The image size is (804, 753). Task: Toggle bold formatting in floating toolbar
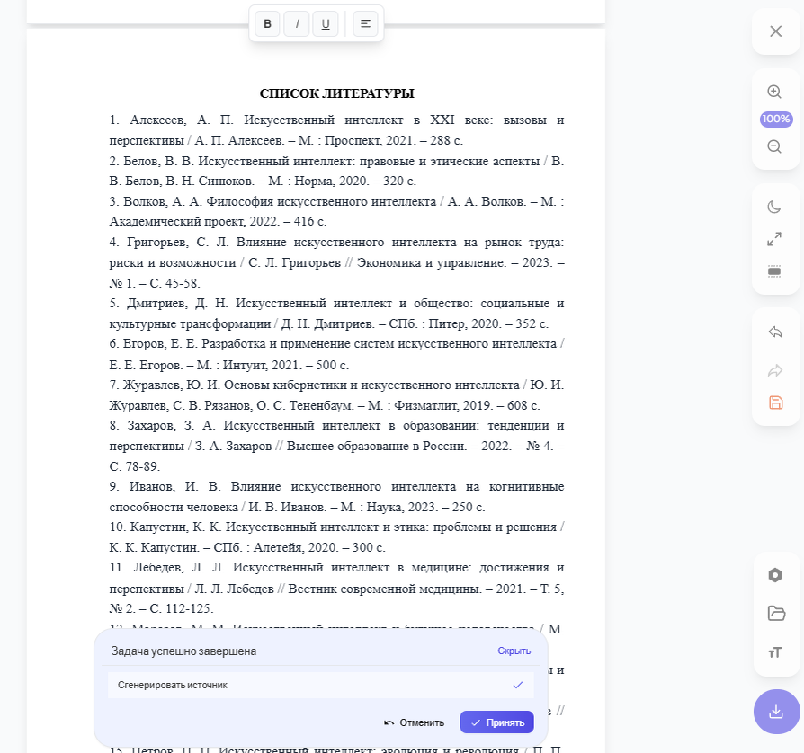[267, 23]
